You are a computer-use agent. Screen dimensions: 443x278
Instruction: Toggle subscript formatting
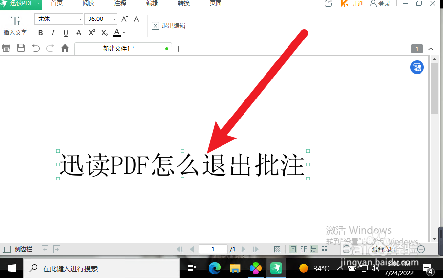(x=105, y=33)
